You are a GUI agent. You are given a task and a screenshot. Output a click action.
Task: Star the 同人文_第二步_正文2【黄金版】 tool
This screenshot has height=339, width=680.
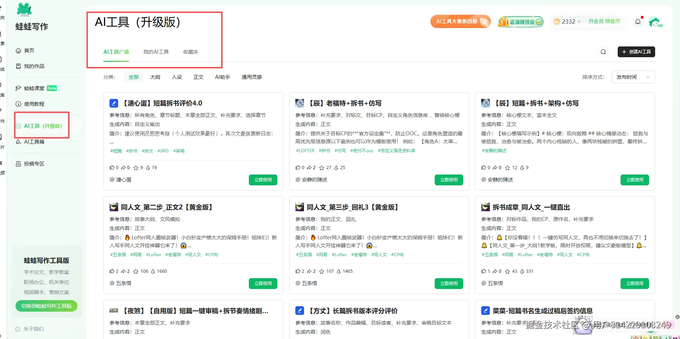coord(136,271)
